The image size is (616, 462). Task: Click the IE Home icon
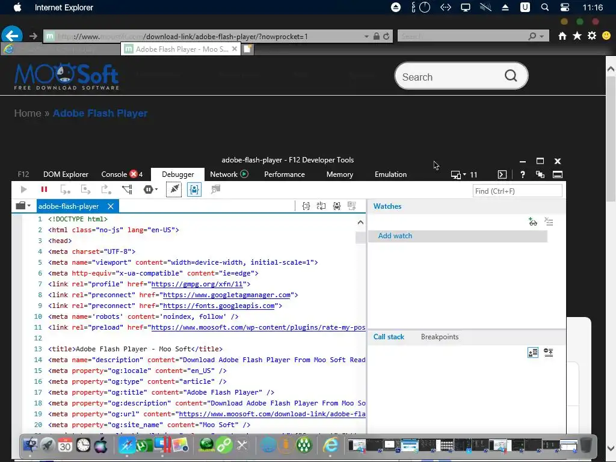(x=562, y=36)
